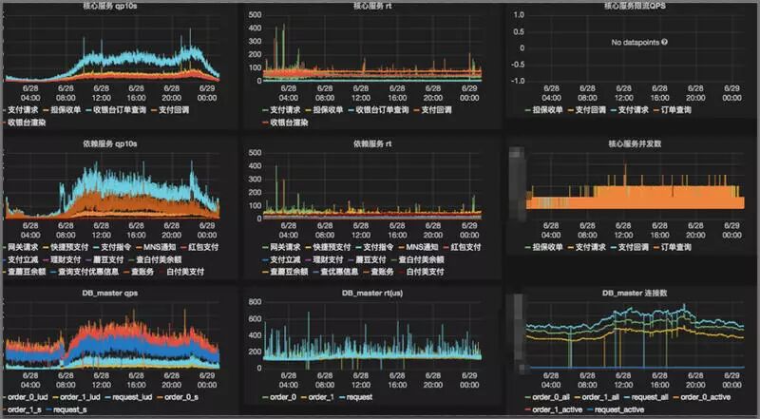Click 蘑豆支付 in 依赖服务 rt legend

[370, 259]
